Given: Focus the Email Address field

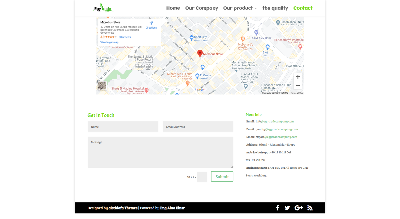Looking at the screenshot, I should [198, 127].
